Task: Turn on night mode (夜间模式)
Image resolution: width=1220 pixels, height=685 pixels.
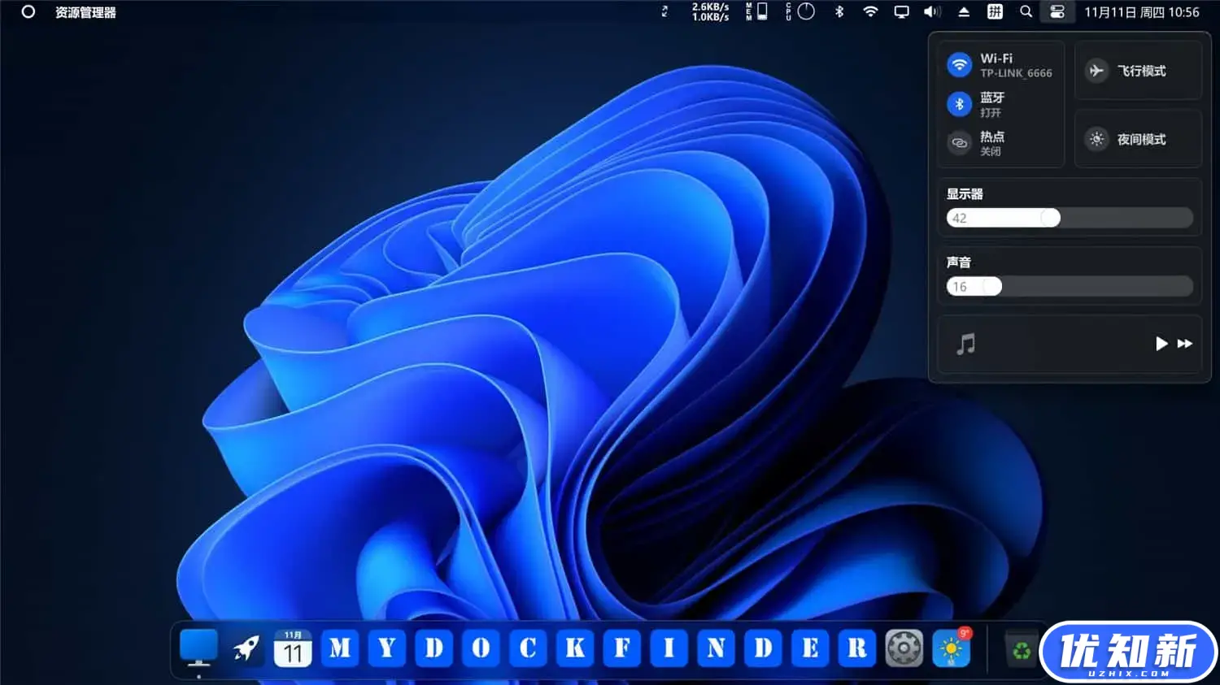Action: (1096, 139)
